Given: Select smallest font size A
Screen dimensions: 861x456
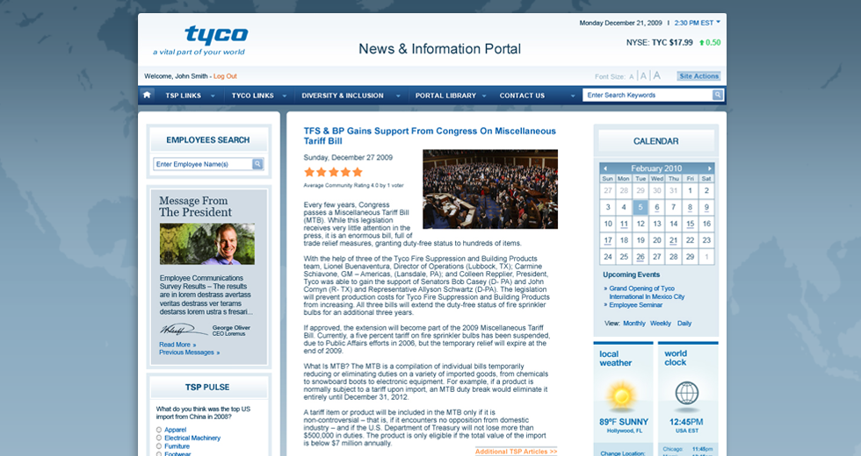Looking at the screenshot, I should [x=632, y=77].
